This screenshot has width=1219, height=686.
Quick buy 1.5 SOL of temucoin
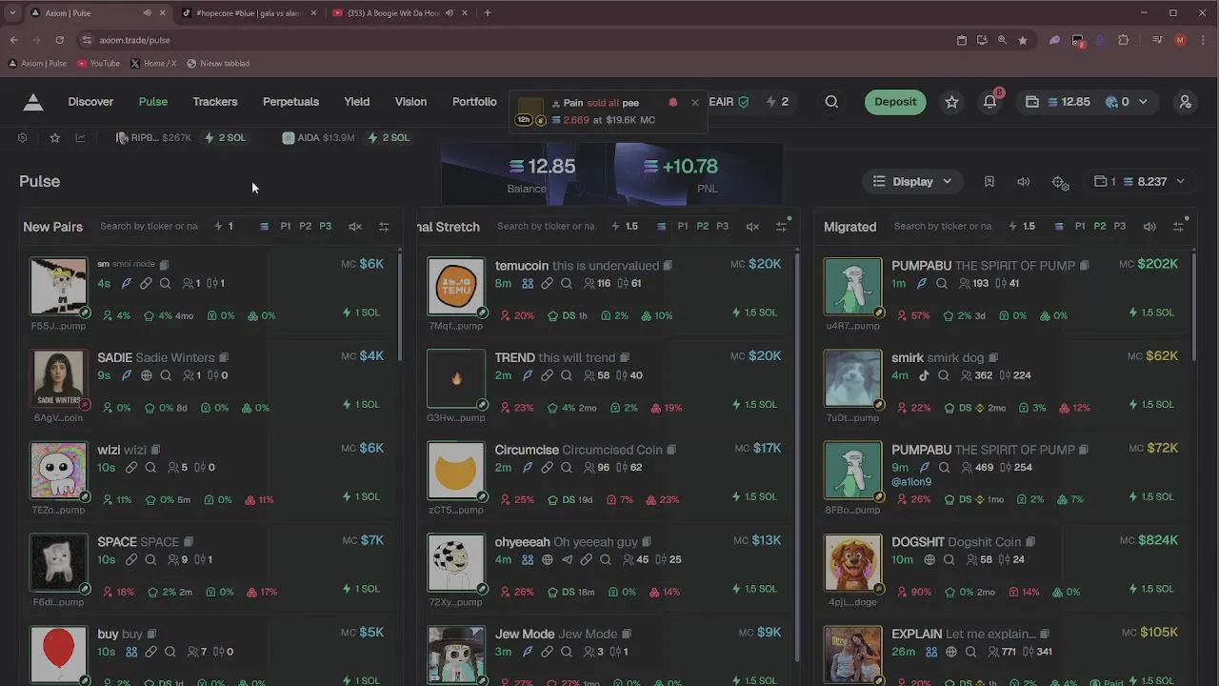click(759, 313)
